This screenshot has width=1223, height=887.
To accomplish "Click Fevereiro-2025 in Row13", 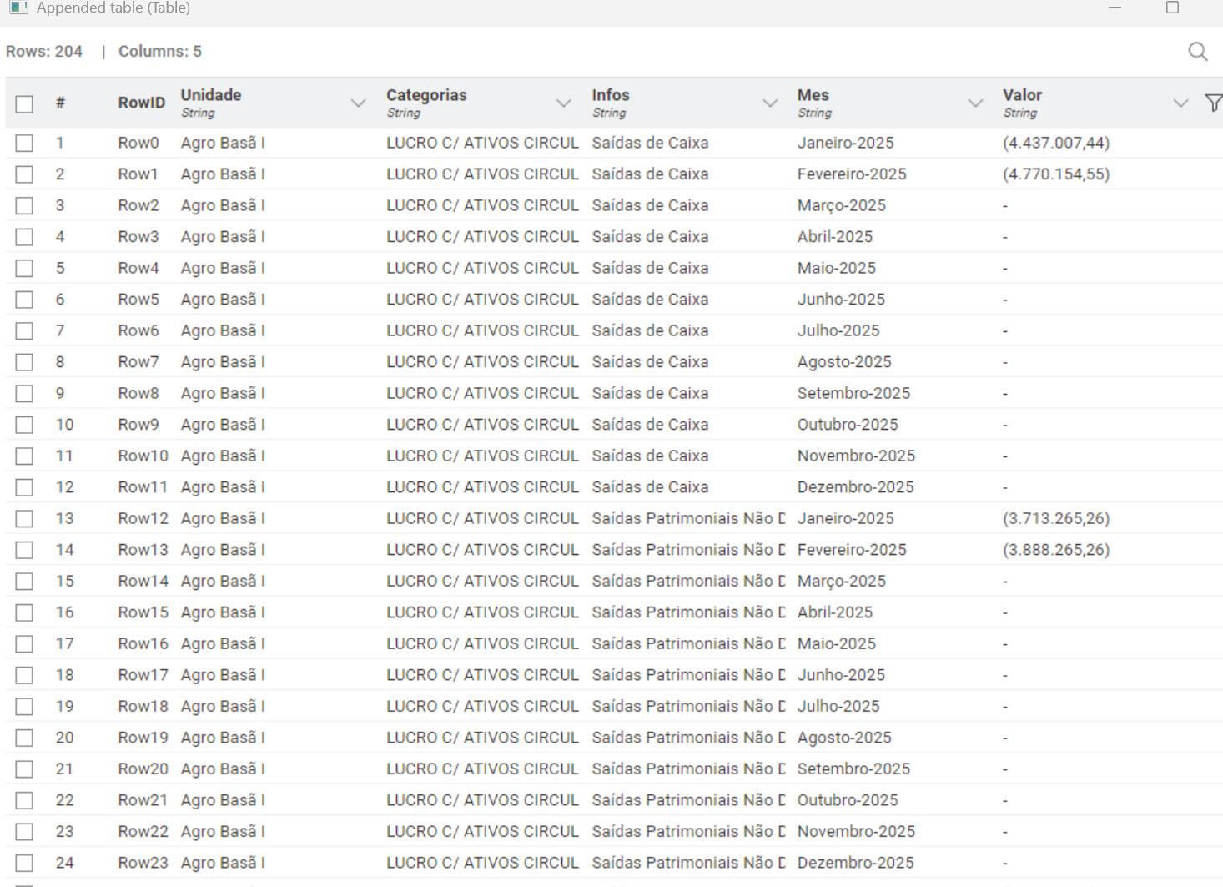I will [852, 550].
